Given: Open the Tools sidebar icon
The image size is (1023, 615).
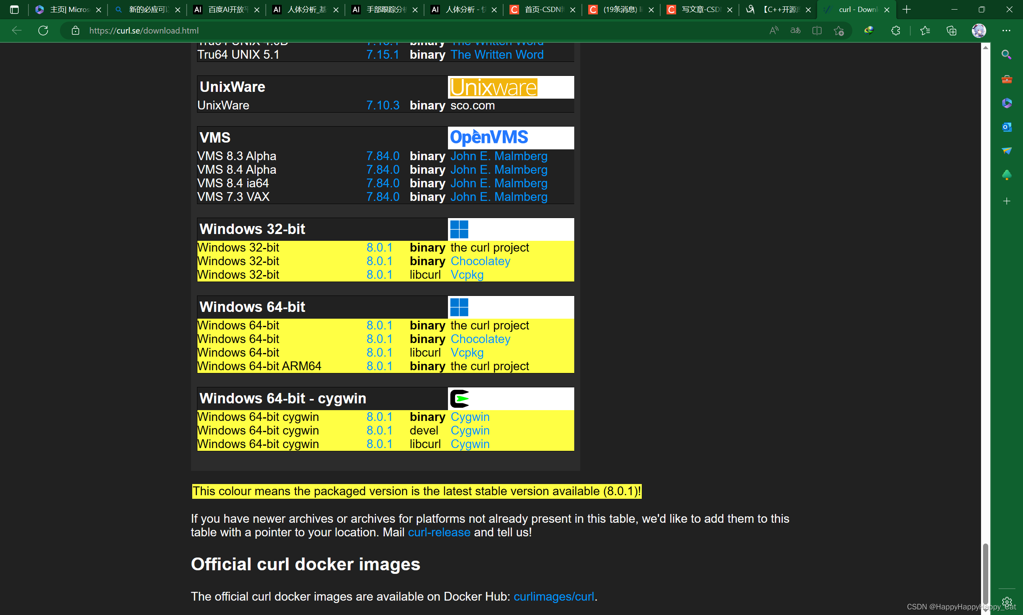Looking at the screenshot, I should click(1006, 79).
